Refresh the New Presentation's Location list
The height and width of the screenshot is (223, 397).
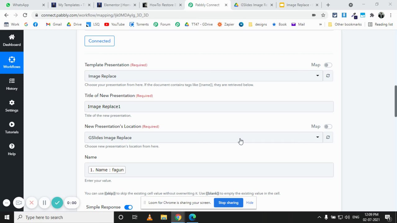point(328,138)
